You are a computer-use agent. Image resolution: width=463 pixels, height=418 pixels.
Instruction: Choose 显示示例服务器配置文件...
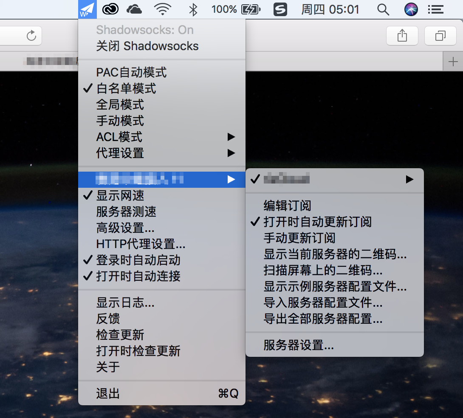click(335, 286)
